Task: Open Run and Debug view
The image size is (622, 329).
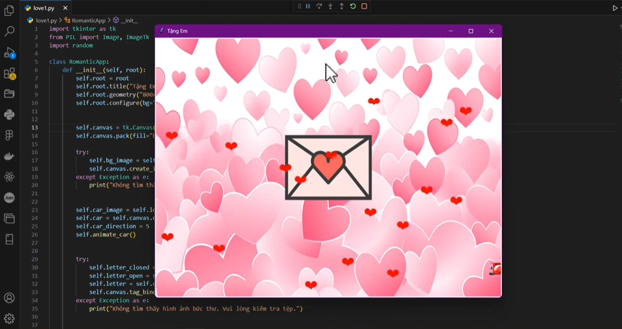Action: [x=9, y=52]
